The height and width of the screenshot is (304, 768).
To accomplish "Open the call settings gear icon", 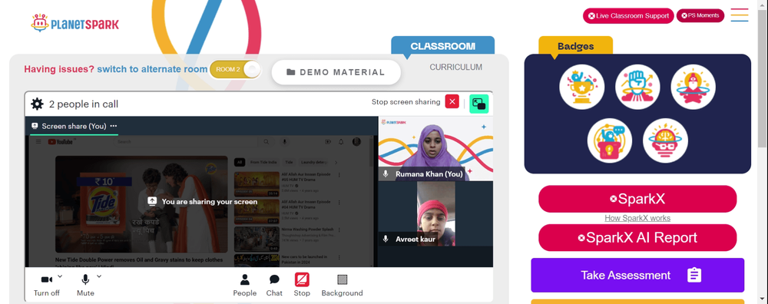I will click(37, 104).
